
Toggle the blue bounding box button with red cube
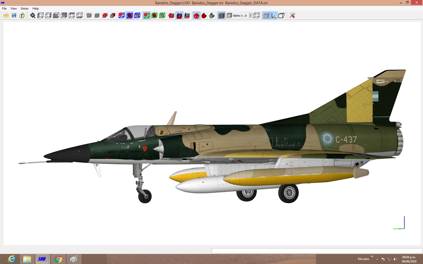point(129,16)
